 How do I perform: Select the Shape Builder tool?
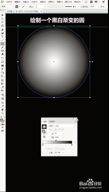point(3,73)
